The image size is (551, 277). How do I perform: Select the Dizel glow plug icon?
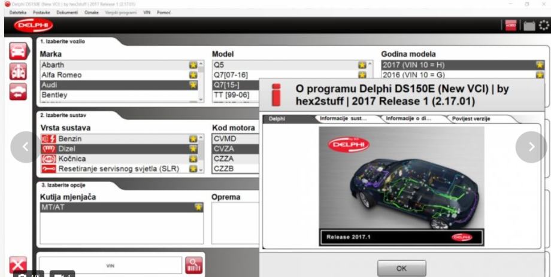(x=49, y=149)
